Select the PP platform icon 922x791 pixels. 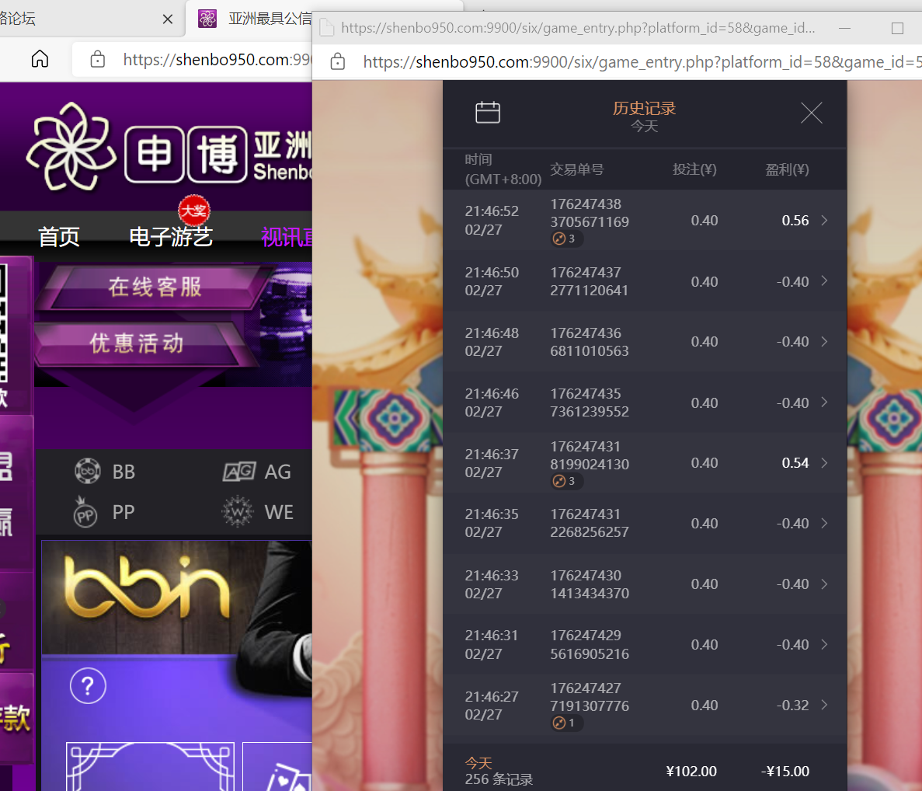pos(85,513)
